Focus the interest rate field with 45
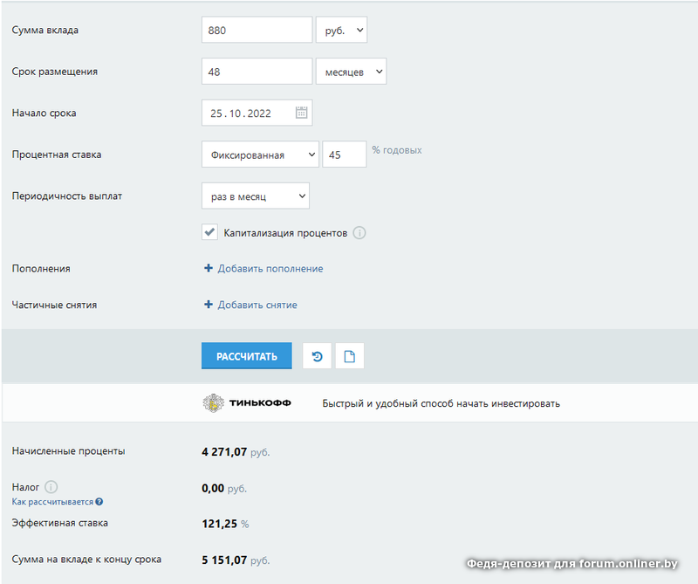The image size is (698, 584). (345, 155)
